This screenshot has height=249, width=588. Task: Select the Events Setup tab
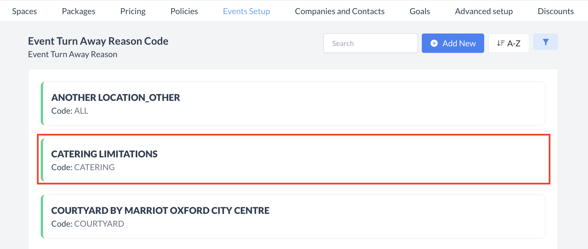point(246,11)
